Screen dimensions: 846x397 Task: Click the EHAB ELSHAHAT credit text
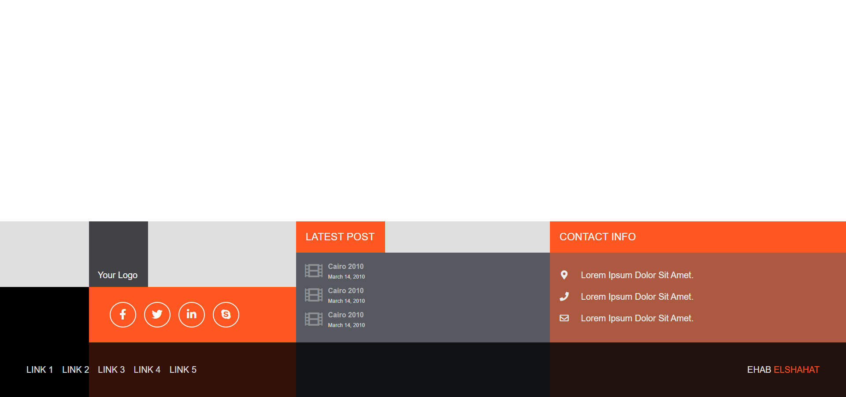[783, 370]
